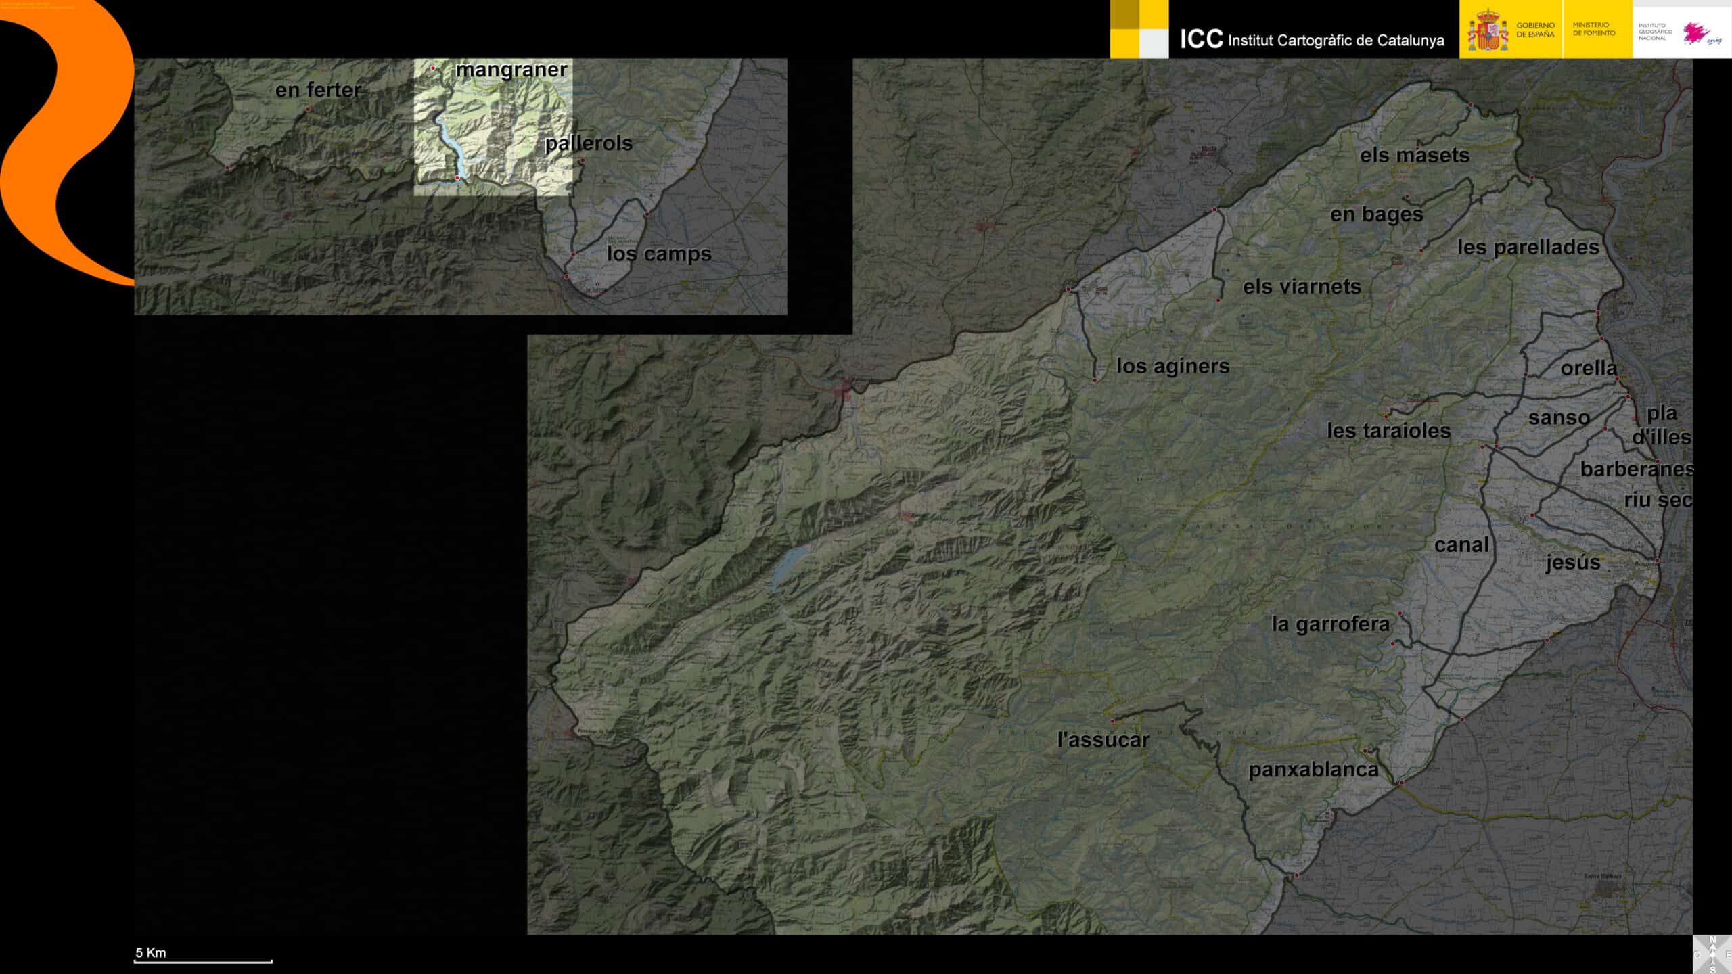The height and width of the screenshot is (974, 1732).
Task: Select the 'els masets' label on the map
Action: pos(1414,155)
